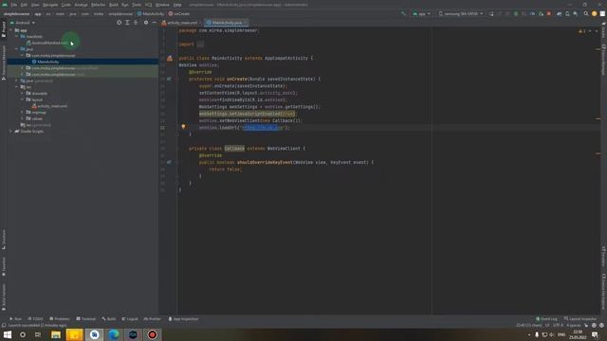Expand the Gradle Scripts node
The width and height of the screenshot is (607, 341).
tap(10, 132)
